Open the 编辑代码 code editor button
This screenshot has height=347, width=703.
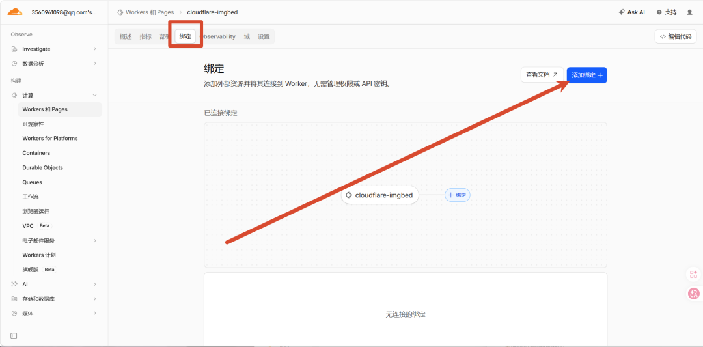[x=676, y=36]
